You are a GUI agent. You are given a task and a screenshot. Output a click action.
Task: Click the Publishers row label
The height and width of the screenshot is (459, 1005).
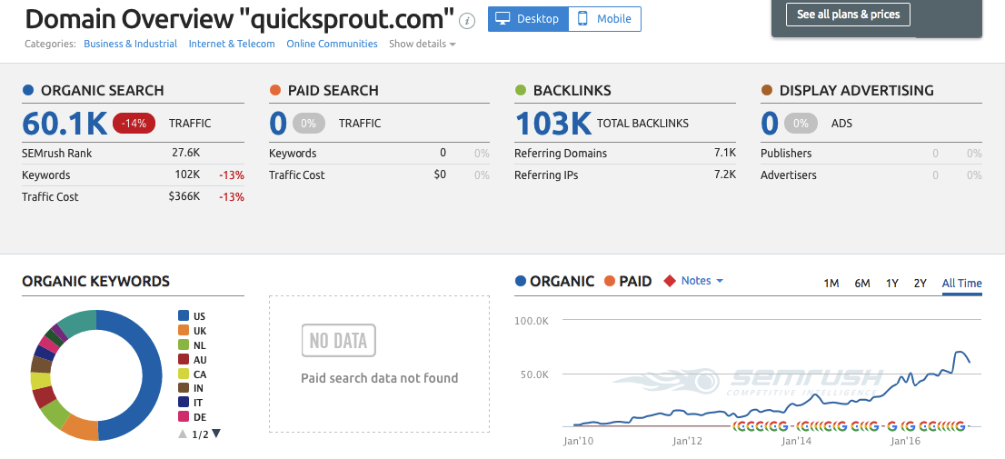click(786, 154)
